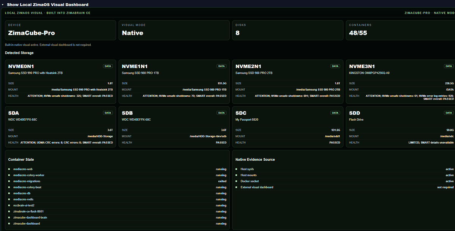455x231 pixels.
Task: Click the ZimaCube-Pro device name
Action: coord(31,33)
